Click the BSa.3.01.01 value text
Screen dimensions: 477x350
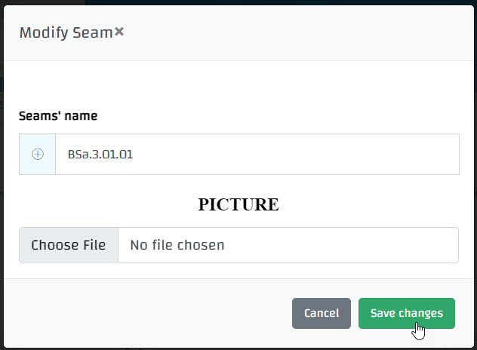point(100,154)
